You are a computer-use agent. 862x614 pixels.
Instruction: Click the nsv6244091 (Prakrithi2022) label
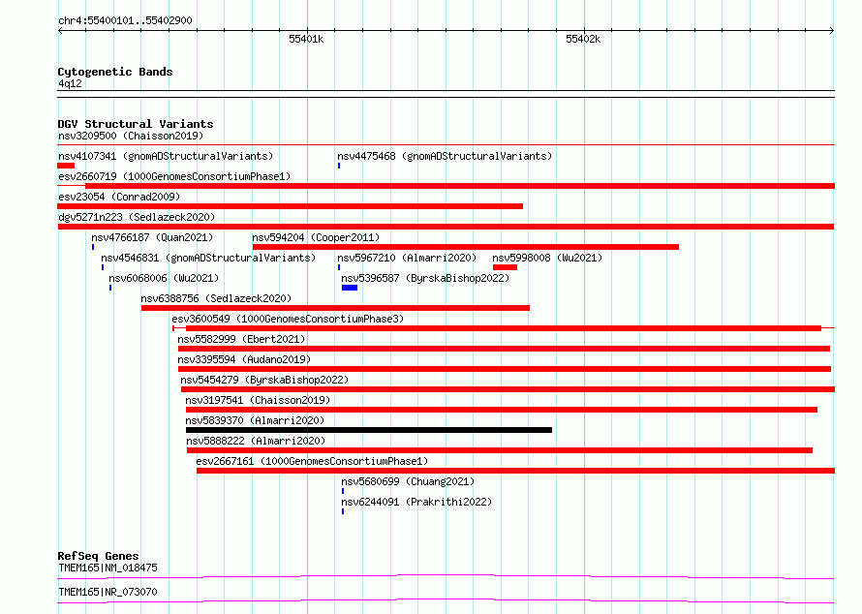pyautogui.click(x=416, y=502)
